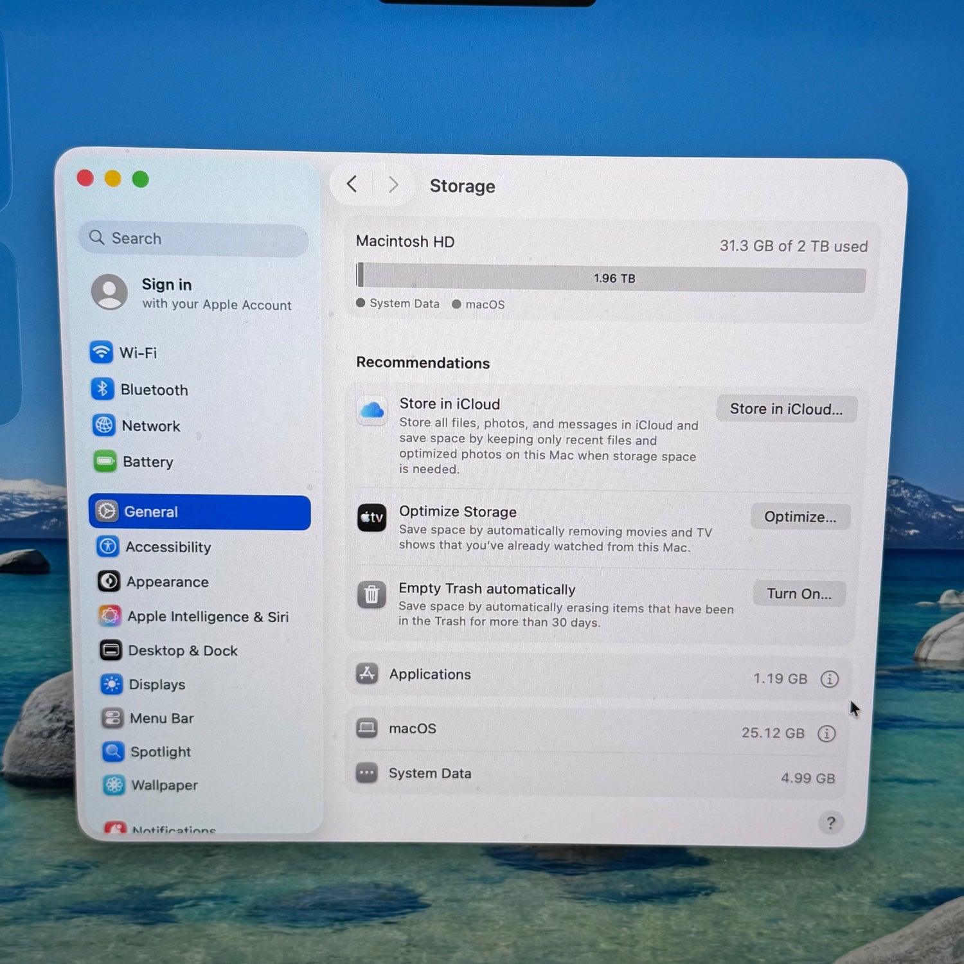Click the macOS legend dot
Image resolution: width=964 pixels, height=964 pixels.
click(x=456, y=304)
